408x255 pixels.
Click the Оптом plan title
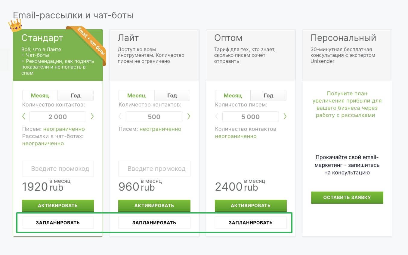(x=228, y=38)
